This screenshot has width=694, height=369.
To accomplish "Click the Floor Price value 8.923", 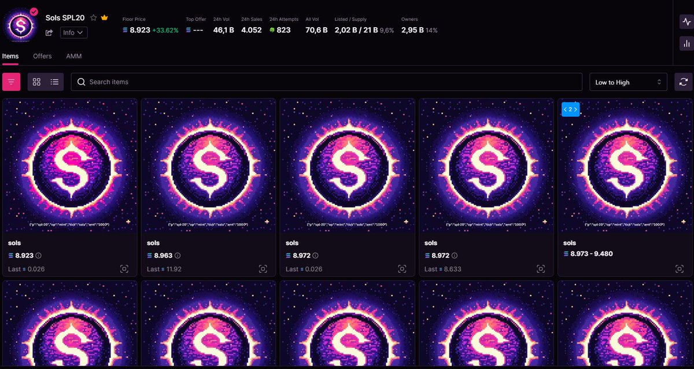I will click(139, 30).
